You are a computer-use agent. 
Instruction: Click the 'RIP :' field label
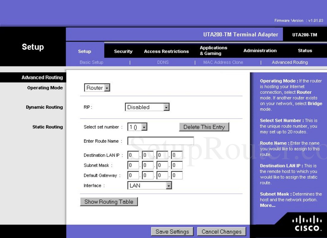88,107
